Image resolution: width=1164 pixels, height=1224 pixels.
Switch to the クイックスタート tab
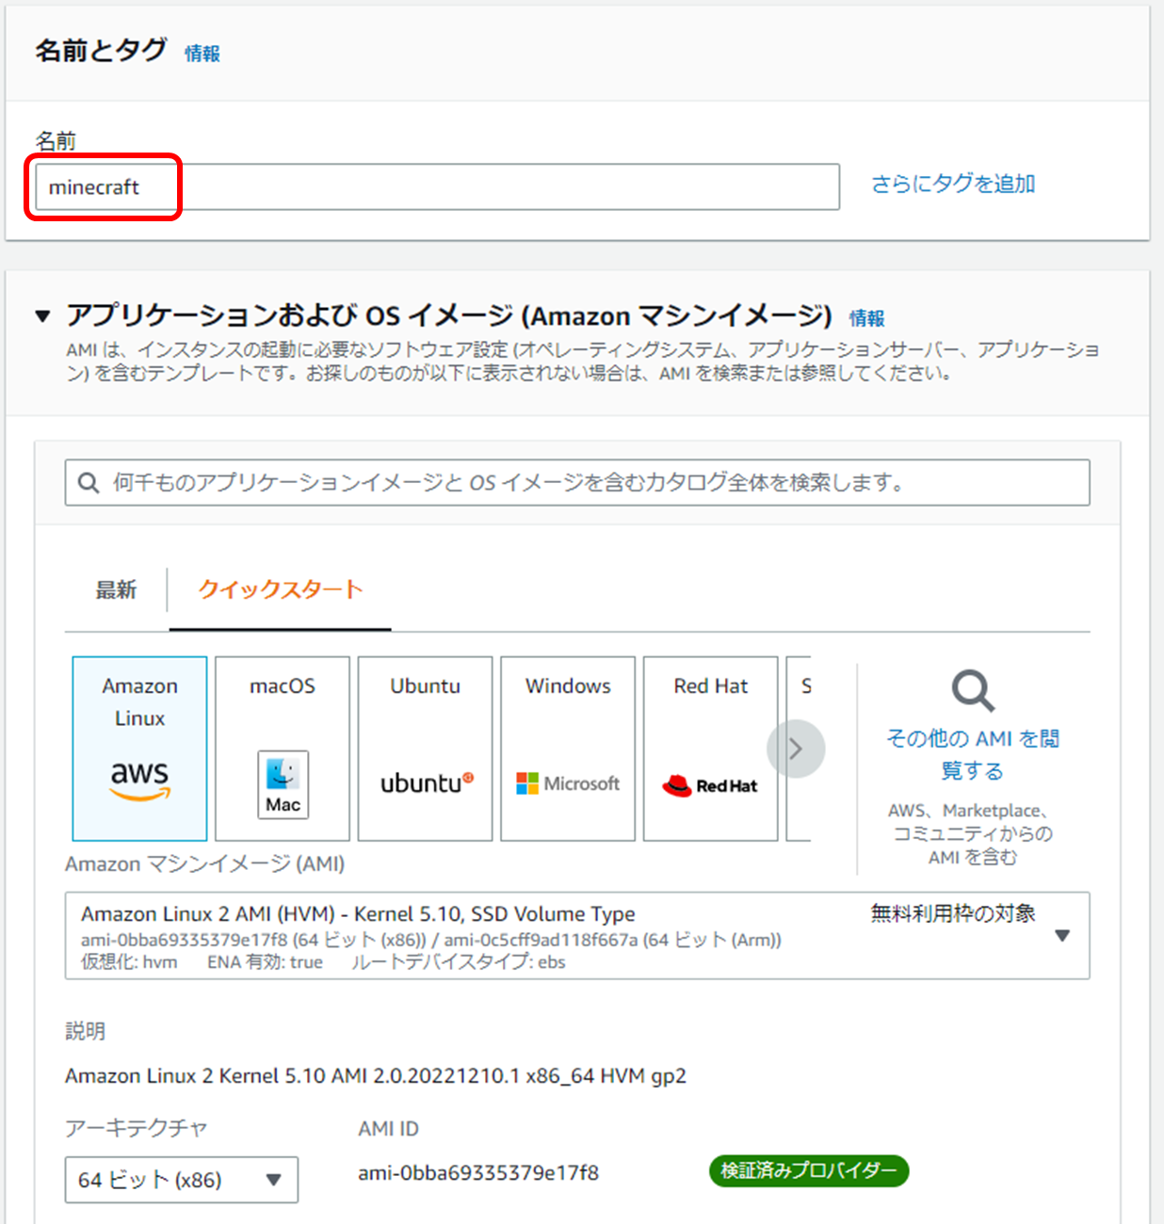[280, 589]
